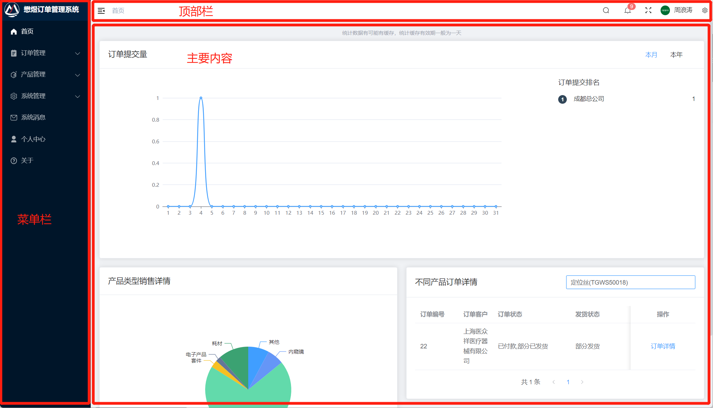Open search with the magnifier icon

[606, 10]
